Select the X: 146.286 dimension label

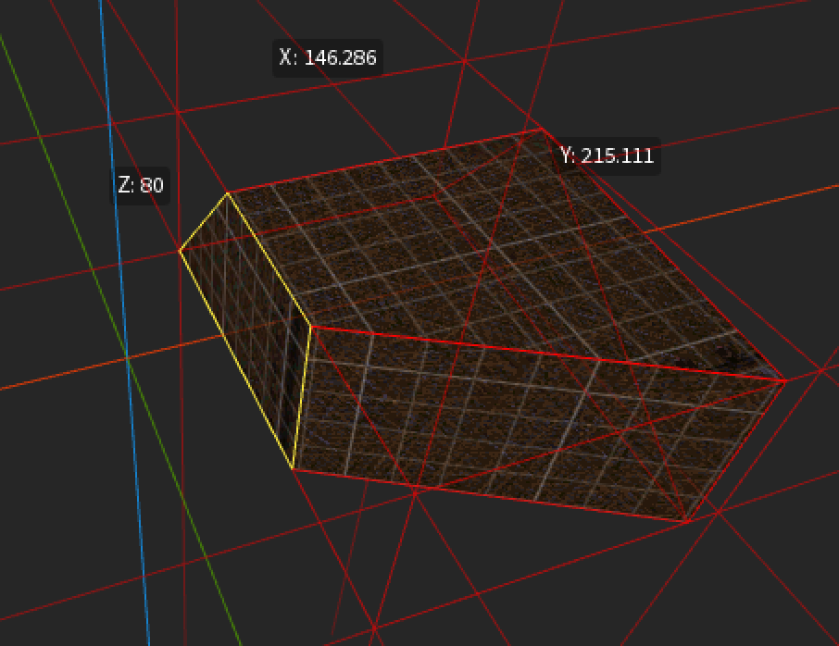[328, 57]
